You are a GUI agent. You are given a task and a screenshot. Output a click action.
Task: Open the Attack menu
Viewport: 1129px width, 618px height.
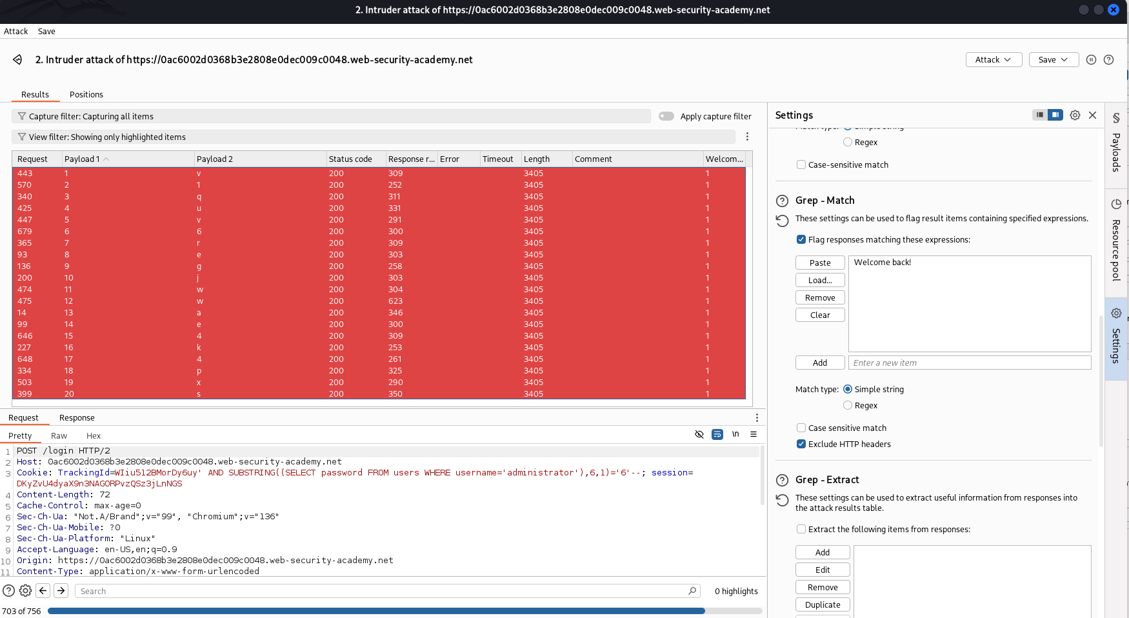(x=15, y=31)
